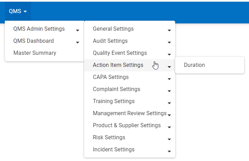The width and height of the screenshot is (249, 161).
Task: Select Master Summary from the menu
Action: pos(35,53)
